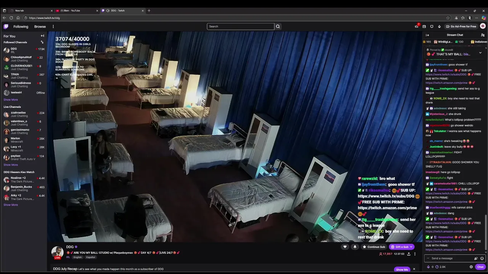Open the Following menu item
This screenshot has width=488, height=274.
click(21, 27)
